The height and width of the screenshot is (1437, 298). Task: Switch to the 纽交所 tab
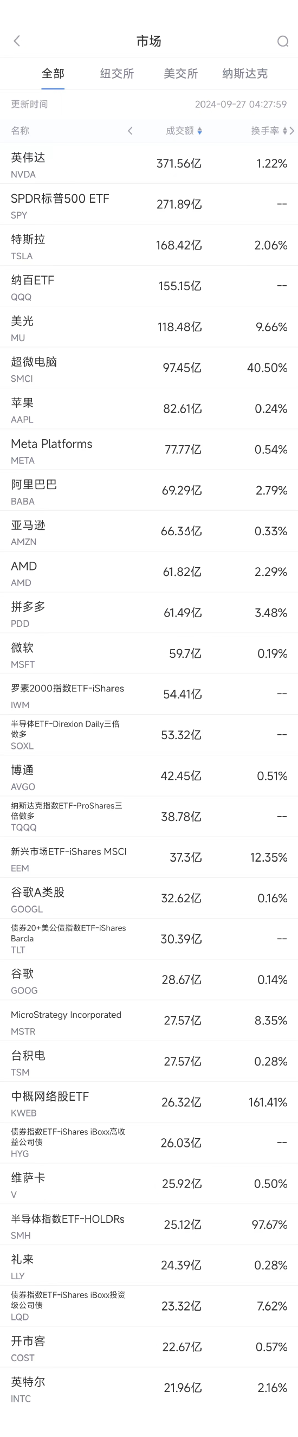tap(117, 73)
